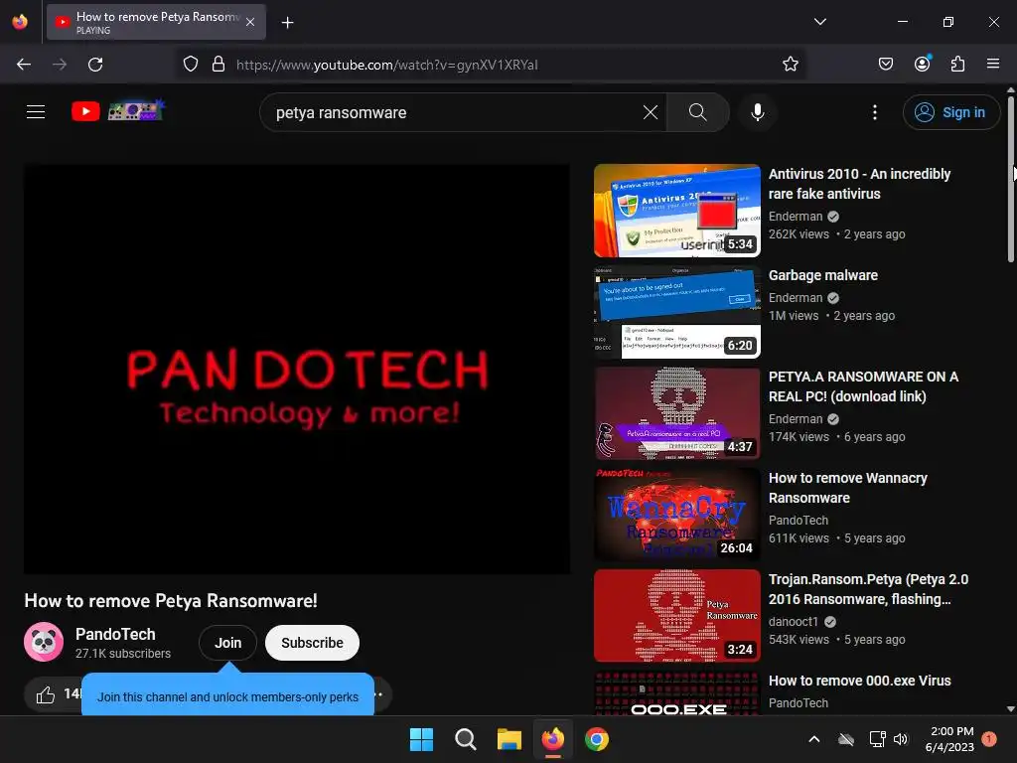
Task: View site security padlock info
Action: coord(218,65)
